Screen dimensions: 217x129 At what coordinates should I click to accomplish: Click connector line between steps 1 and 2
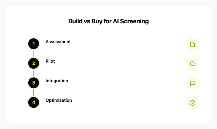coord(34,54)
